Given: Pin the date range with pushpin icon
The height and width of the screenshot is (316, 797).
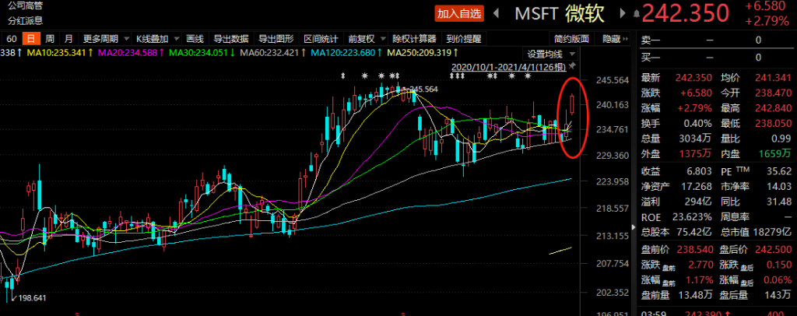Looking at the screenshot, I should click(572, 66).
